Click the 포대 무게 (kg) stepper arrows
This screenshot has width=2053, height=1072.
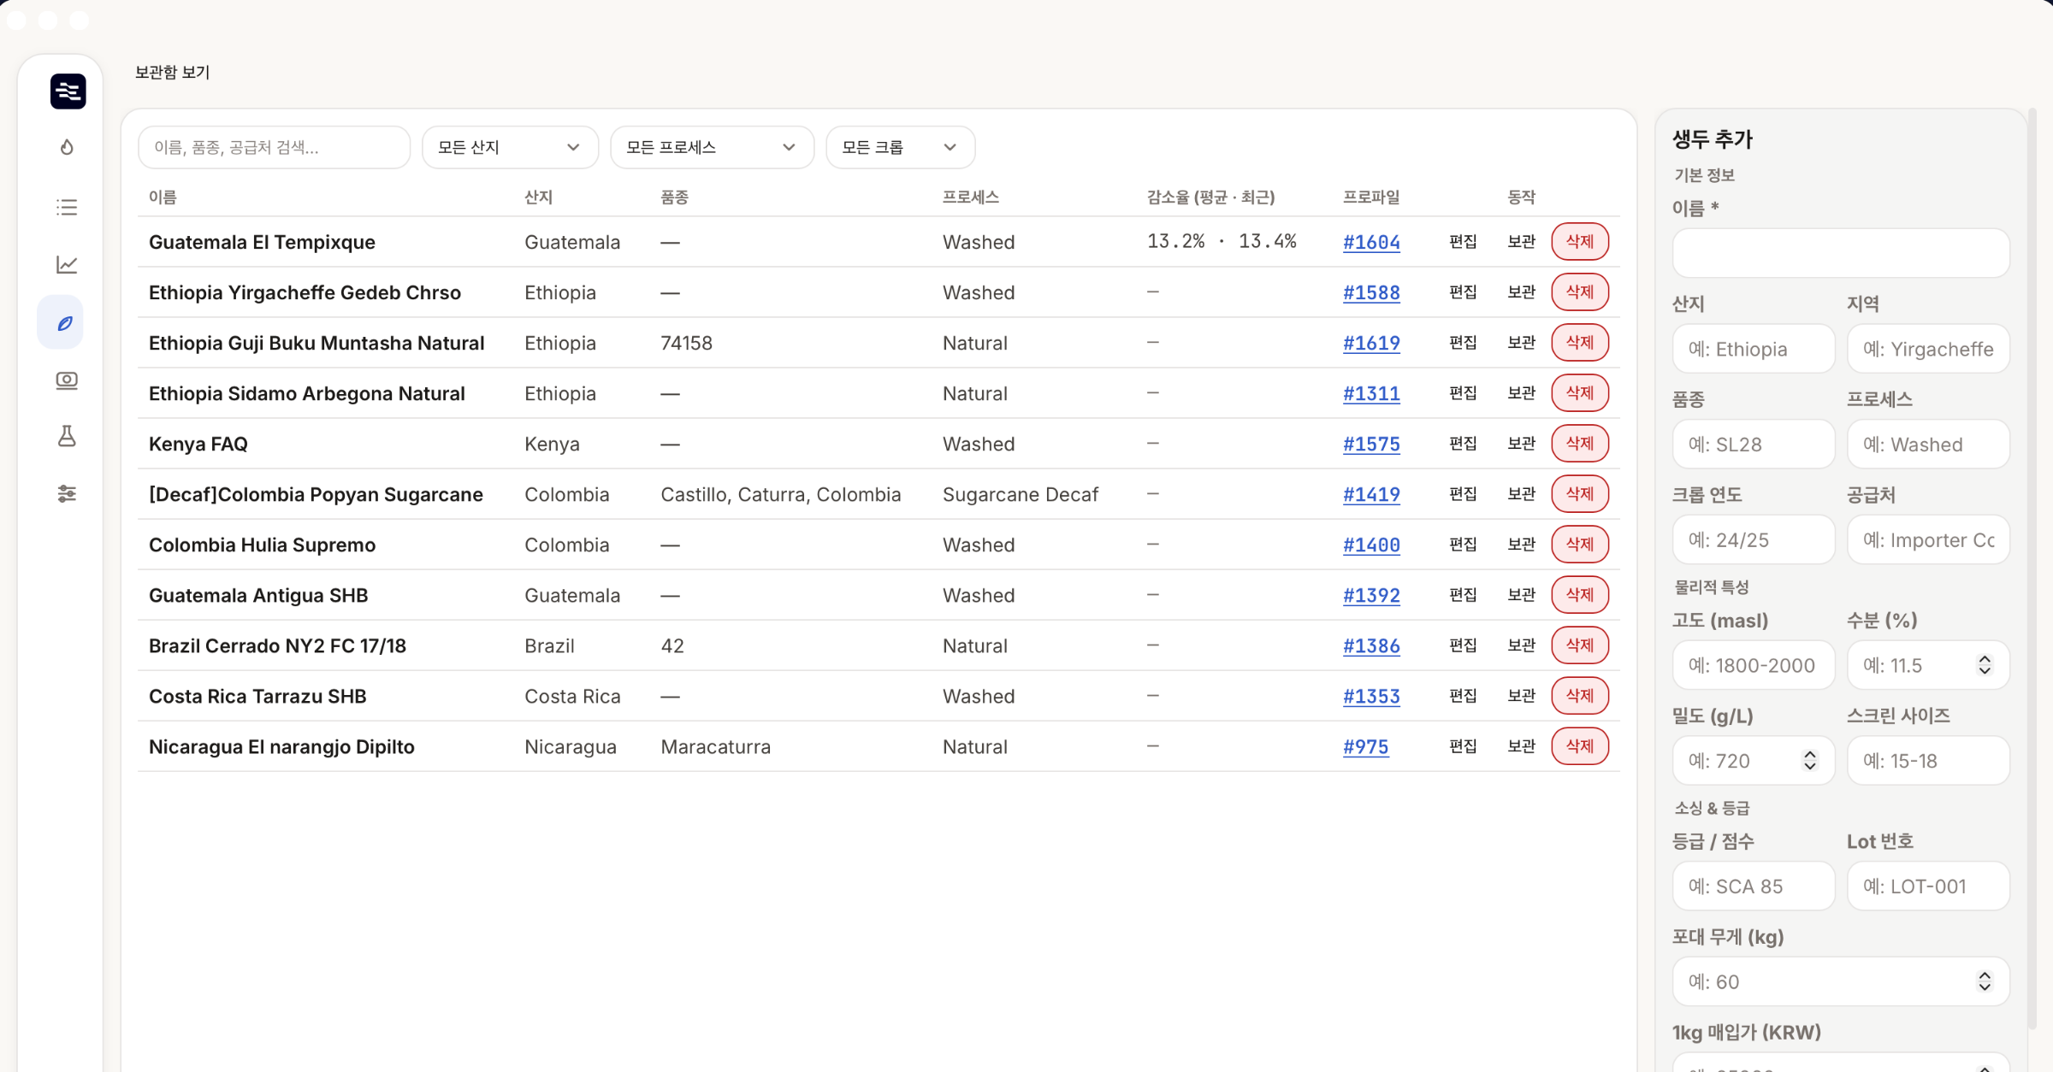(x=1985, y=981)
